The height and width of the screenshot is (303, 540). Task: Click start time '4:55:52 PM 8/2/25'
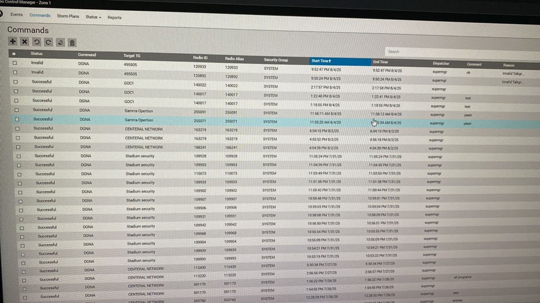coord(324,140)
